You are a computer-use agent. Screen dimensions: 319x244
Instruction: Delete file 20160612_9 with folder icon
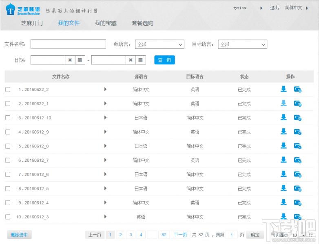(x=298, y=132)
